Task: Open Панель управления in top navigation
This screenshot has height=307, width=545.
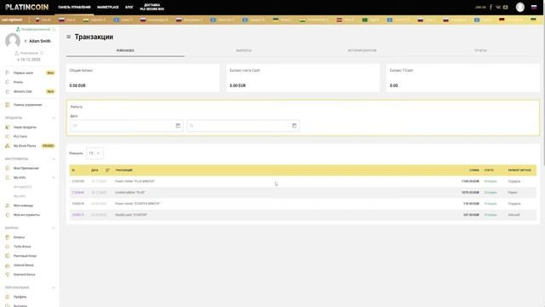Action: pyautogui.click(x=74, y=7)
